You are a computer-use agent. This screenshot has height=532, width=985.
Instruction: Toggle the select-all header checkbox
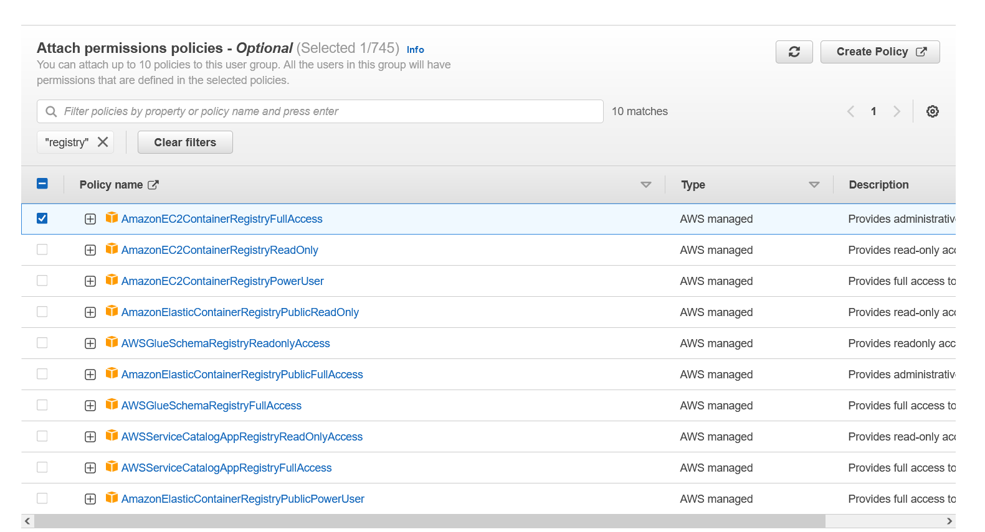(x=42, y=184)
